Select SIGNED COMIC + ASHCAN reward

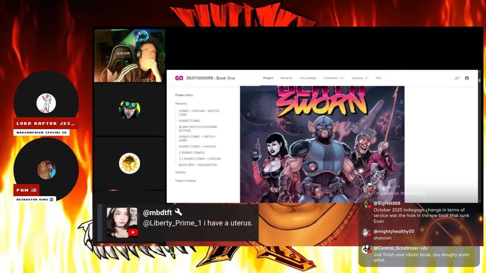click(x=197, y=146)
